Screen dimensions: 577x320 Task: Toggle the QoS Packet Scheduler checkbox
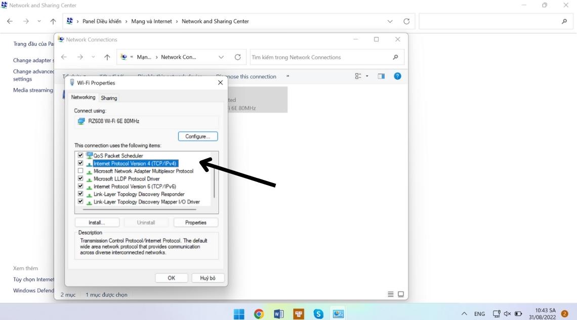click(x=80, y=155)
